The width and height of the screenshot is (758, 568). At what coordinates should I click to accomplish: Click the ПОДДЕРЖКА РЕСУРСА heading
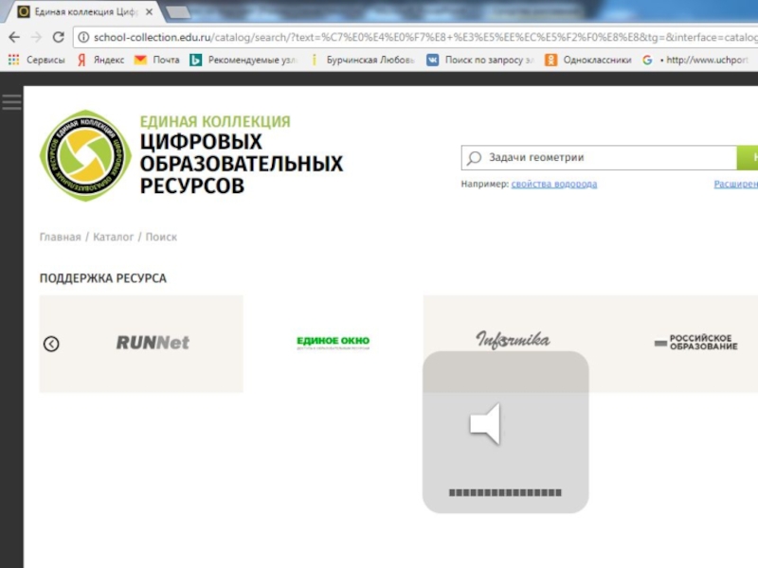pyautogui.click(x=103, y=278)
